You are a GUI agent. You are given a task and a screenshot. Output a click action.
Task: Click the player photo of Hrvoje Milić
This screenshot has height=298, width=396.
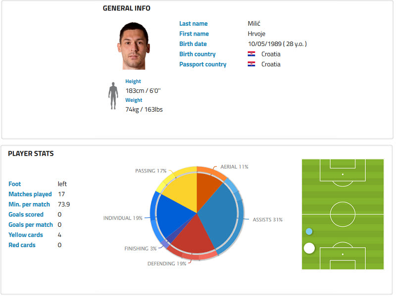[134, 46]
